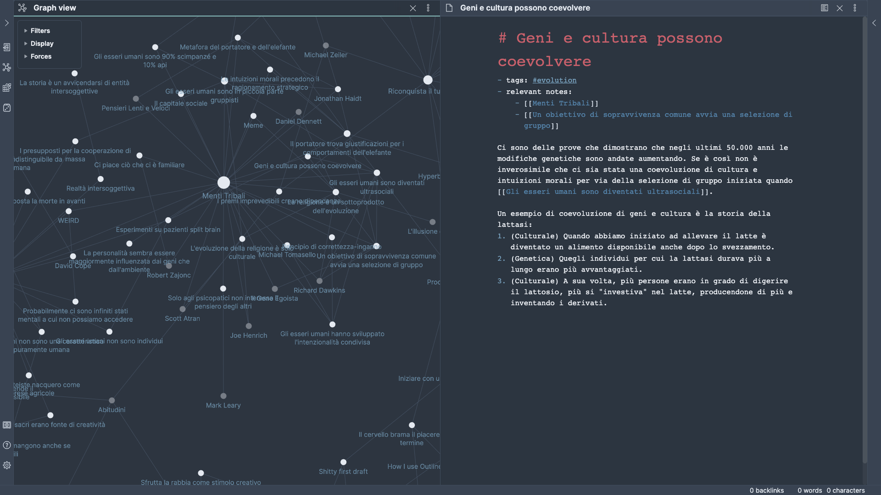Open graph view more options menu

(x=428, y=8)
